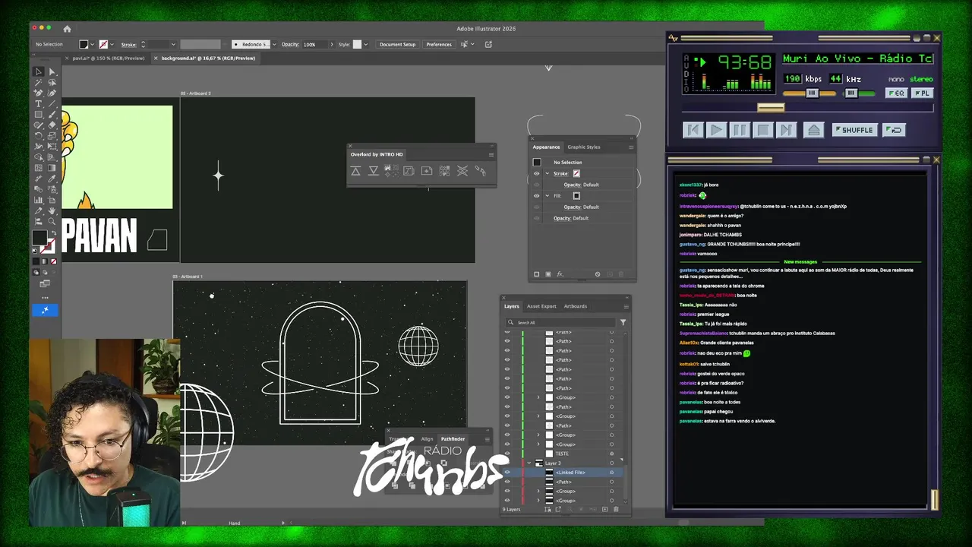Click Winamp seek bar handle

(771, 108)
